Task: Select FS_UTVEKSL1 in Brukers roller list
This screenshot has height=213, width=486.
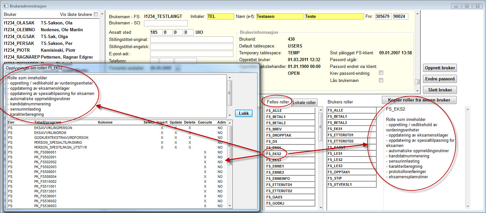Action: point(352,184)
